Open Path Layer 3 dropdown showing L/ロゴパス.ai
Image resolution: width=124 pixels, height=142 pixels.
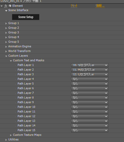[x=90, y=74]
